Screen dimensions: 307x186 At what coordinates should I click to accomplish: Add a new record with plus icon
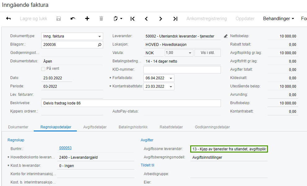tap(87, 19)
